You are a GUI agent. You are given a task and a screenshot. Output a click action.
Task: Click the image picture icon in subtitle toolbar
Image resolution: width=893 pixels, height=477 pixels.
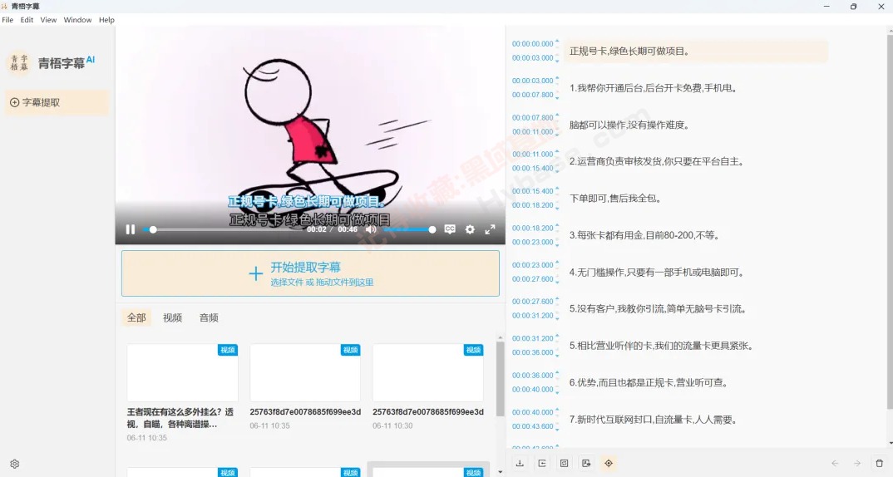pos(586,464)
